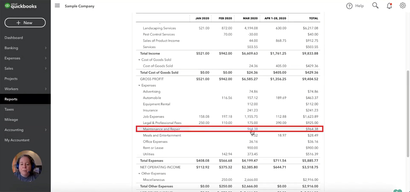The width and height of the screenshot is (410, 192).
Task: Click the page vertical scrollbar
Action: [x=408, y=114]
